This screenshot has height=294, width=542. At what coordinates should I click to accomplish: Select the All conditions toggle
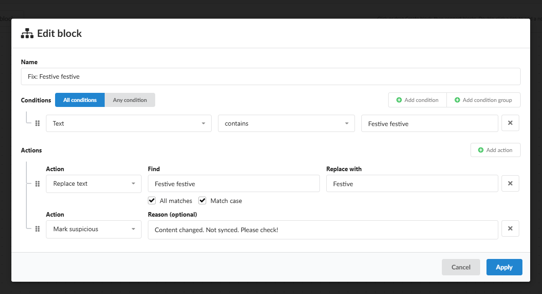[80, 100]
